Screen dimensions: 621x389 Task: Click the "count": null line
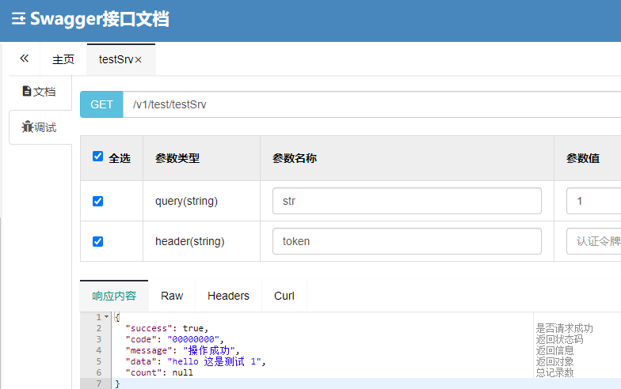click(159, 372)
